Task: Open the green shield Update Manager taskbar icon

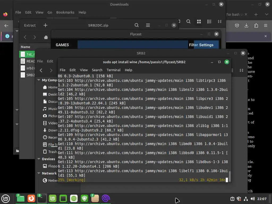Action: tap(84, 198)
